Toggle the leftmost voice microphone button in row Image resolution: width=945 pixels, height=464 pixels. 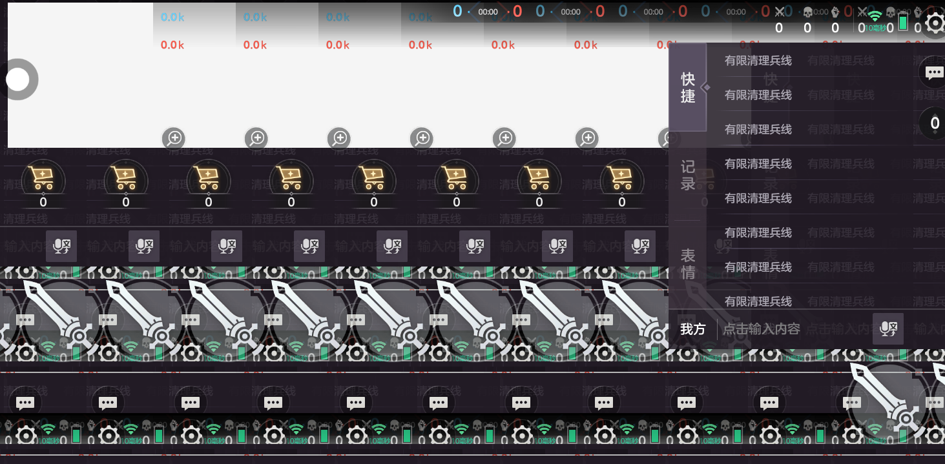pyautogui.click(x=61, y=246)
